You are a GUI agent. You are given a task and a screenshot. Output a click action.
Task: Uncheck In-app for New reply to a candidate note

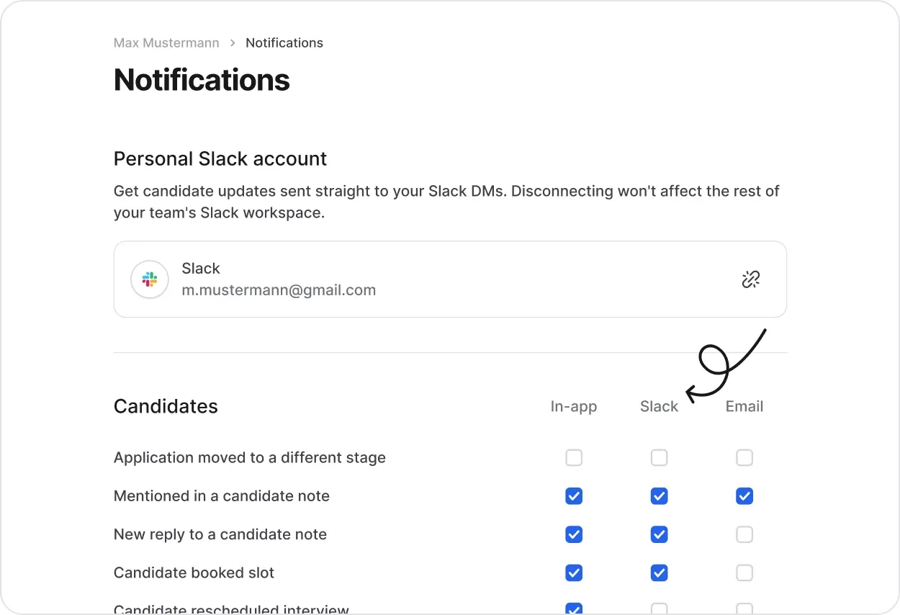point(574,534)
